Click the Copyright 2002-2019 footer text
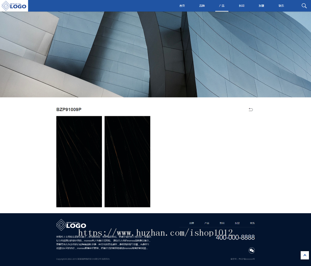This screenshot has width=311, height=266. coord(83,259)
